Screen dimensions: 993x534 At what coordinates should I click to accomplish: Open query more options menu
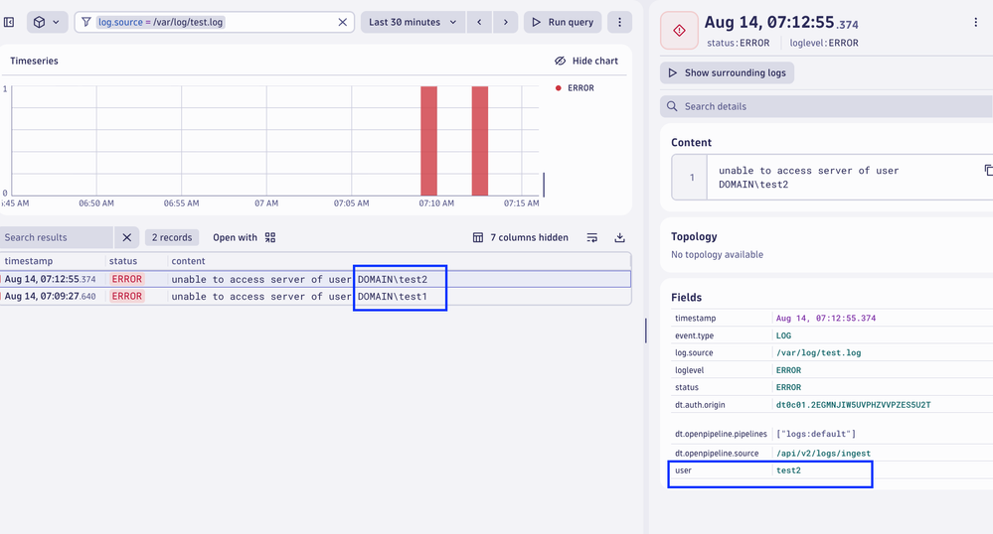coord(619,22)
